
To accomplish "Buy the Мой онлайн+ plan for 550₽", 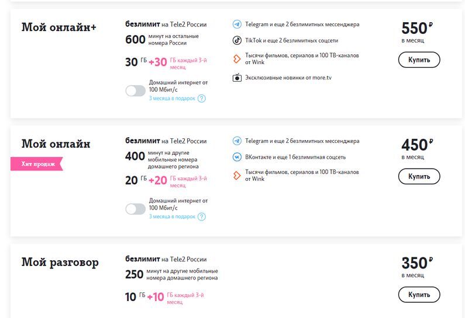I will 419,60.
